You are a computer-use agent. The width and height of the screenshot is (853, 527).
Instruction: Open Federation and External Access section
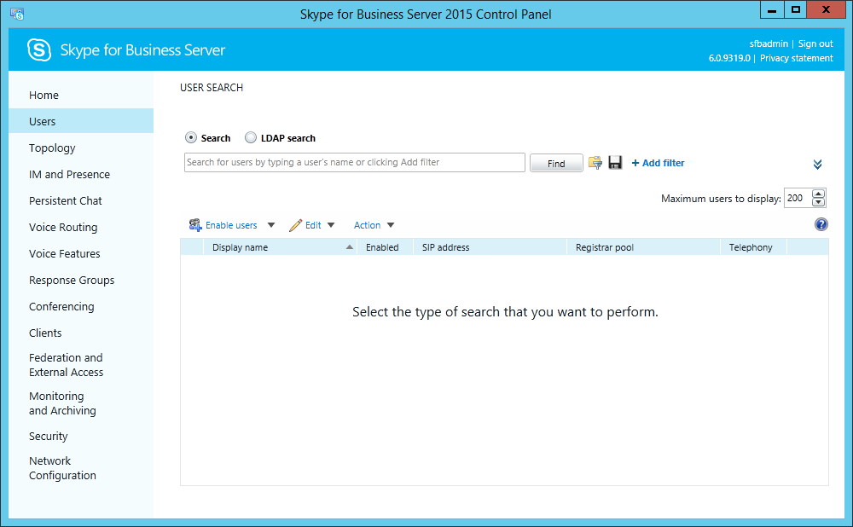tap(66, 365)
